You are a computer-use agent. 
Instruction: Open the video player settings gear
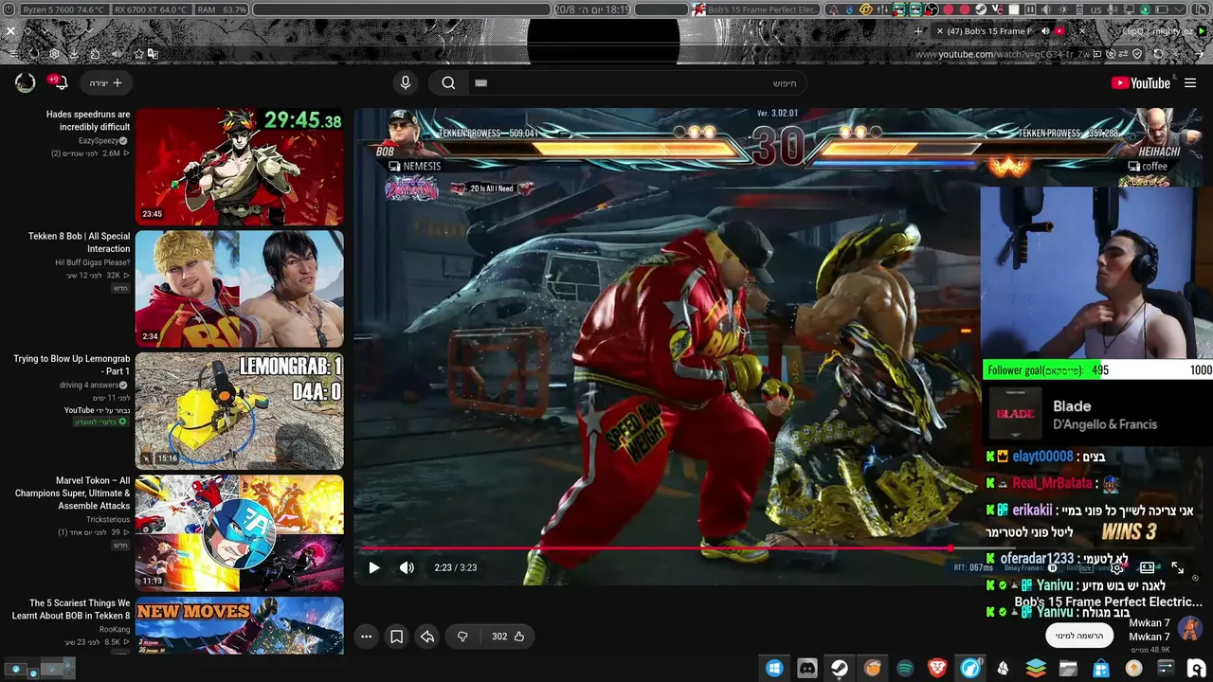(x=1117, y=567)
